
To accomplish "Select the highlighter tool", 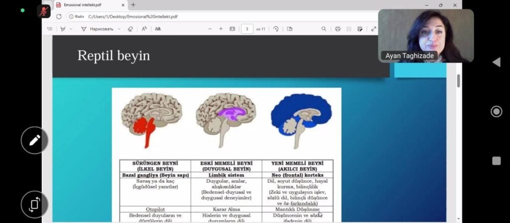I will 63,29.
